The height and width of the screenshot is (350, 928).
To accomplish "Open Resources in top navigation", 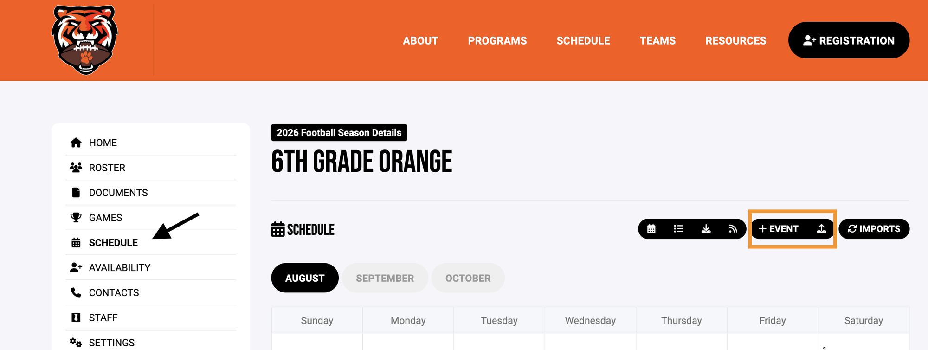I will [736, 41].
